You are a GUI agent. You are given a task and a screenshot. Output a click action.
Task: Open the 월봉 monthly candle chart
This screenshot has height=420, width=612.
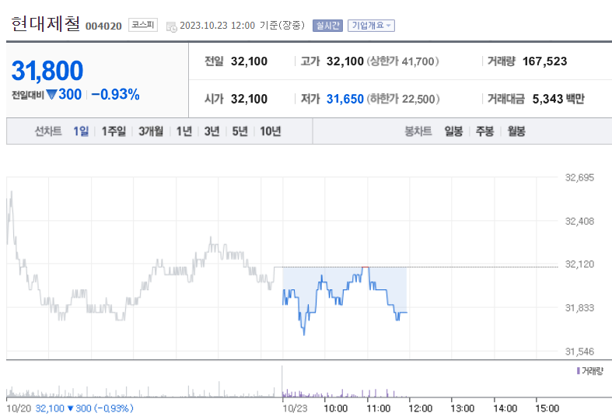click(x=516, y=131)
